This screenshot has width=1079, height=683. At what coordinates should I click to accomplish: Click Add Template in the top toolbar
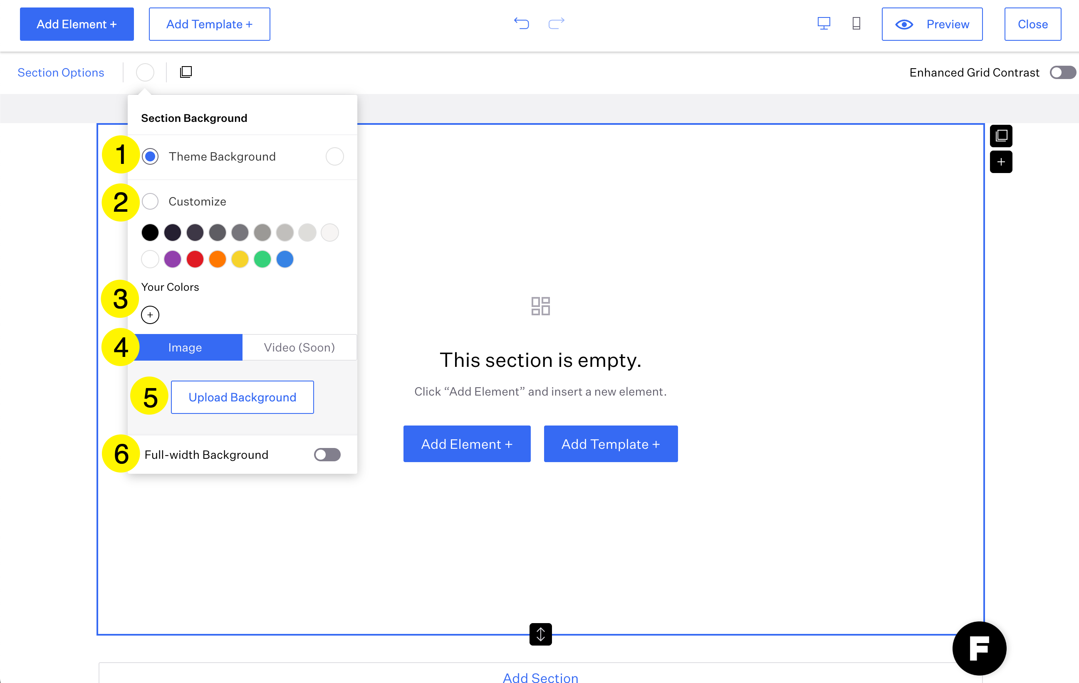[209, 24]
